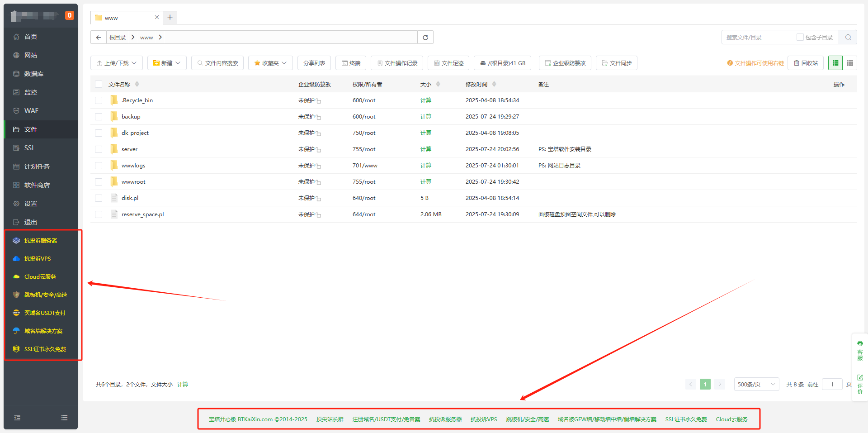
Task: Click the 文件内容搜索 button
Action: click(217, 63)
